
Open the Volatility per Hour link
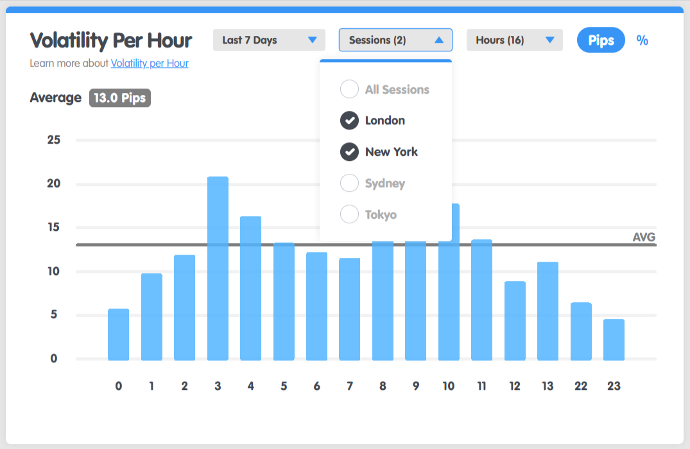point(150,64)
